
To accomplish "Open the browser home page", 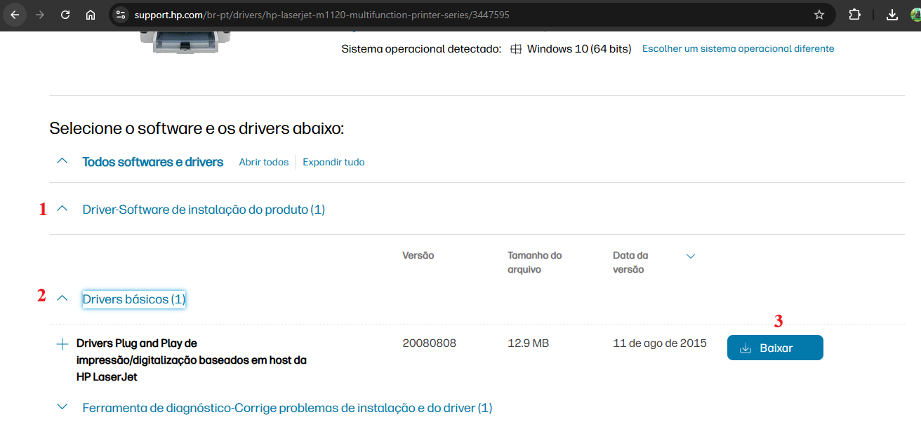I will point(91,15).
